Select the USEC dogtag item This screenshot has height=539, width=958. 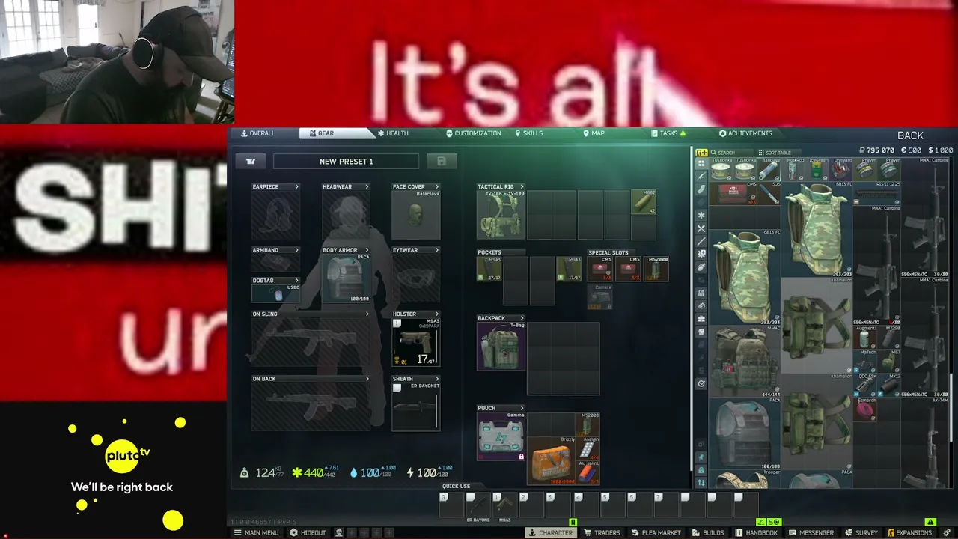click(x=275, y=293)
